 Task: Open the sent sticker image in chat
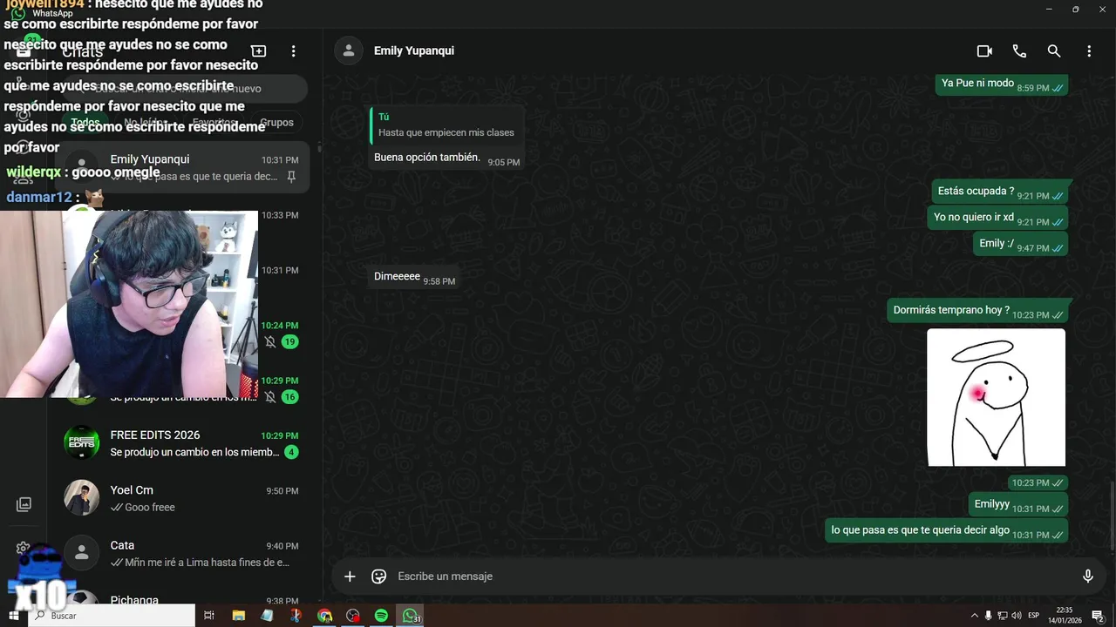[996, 397]
